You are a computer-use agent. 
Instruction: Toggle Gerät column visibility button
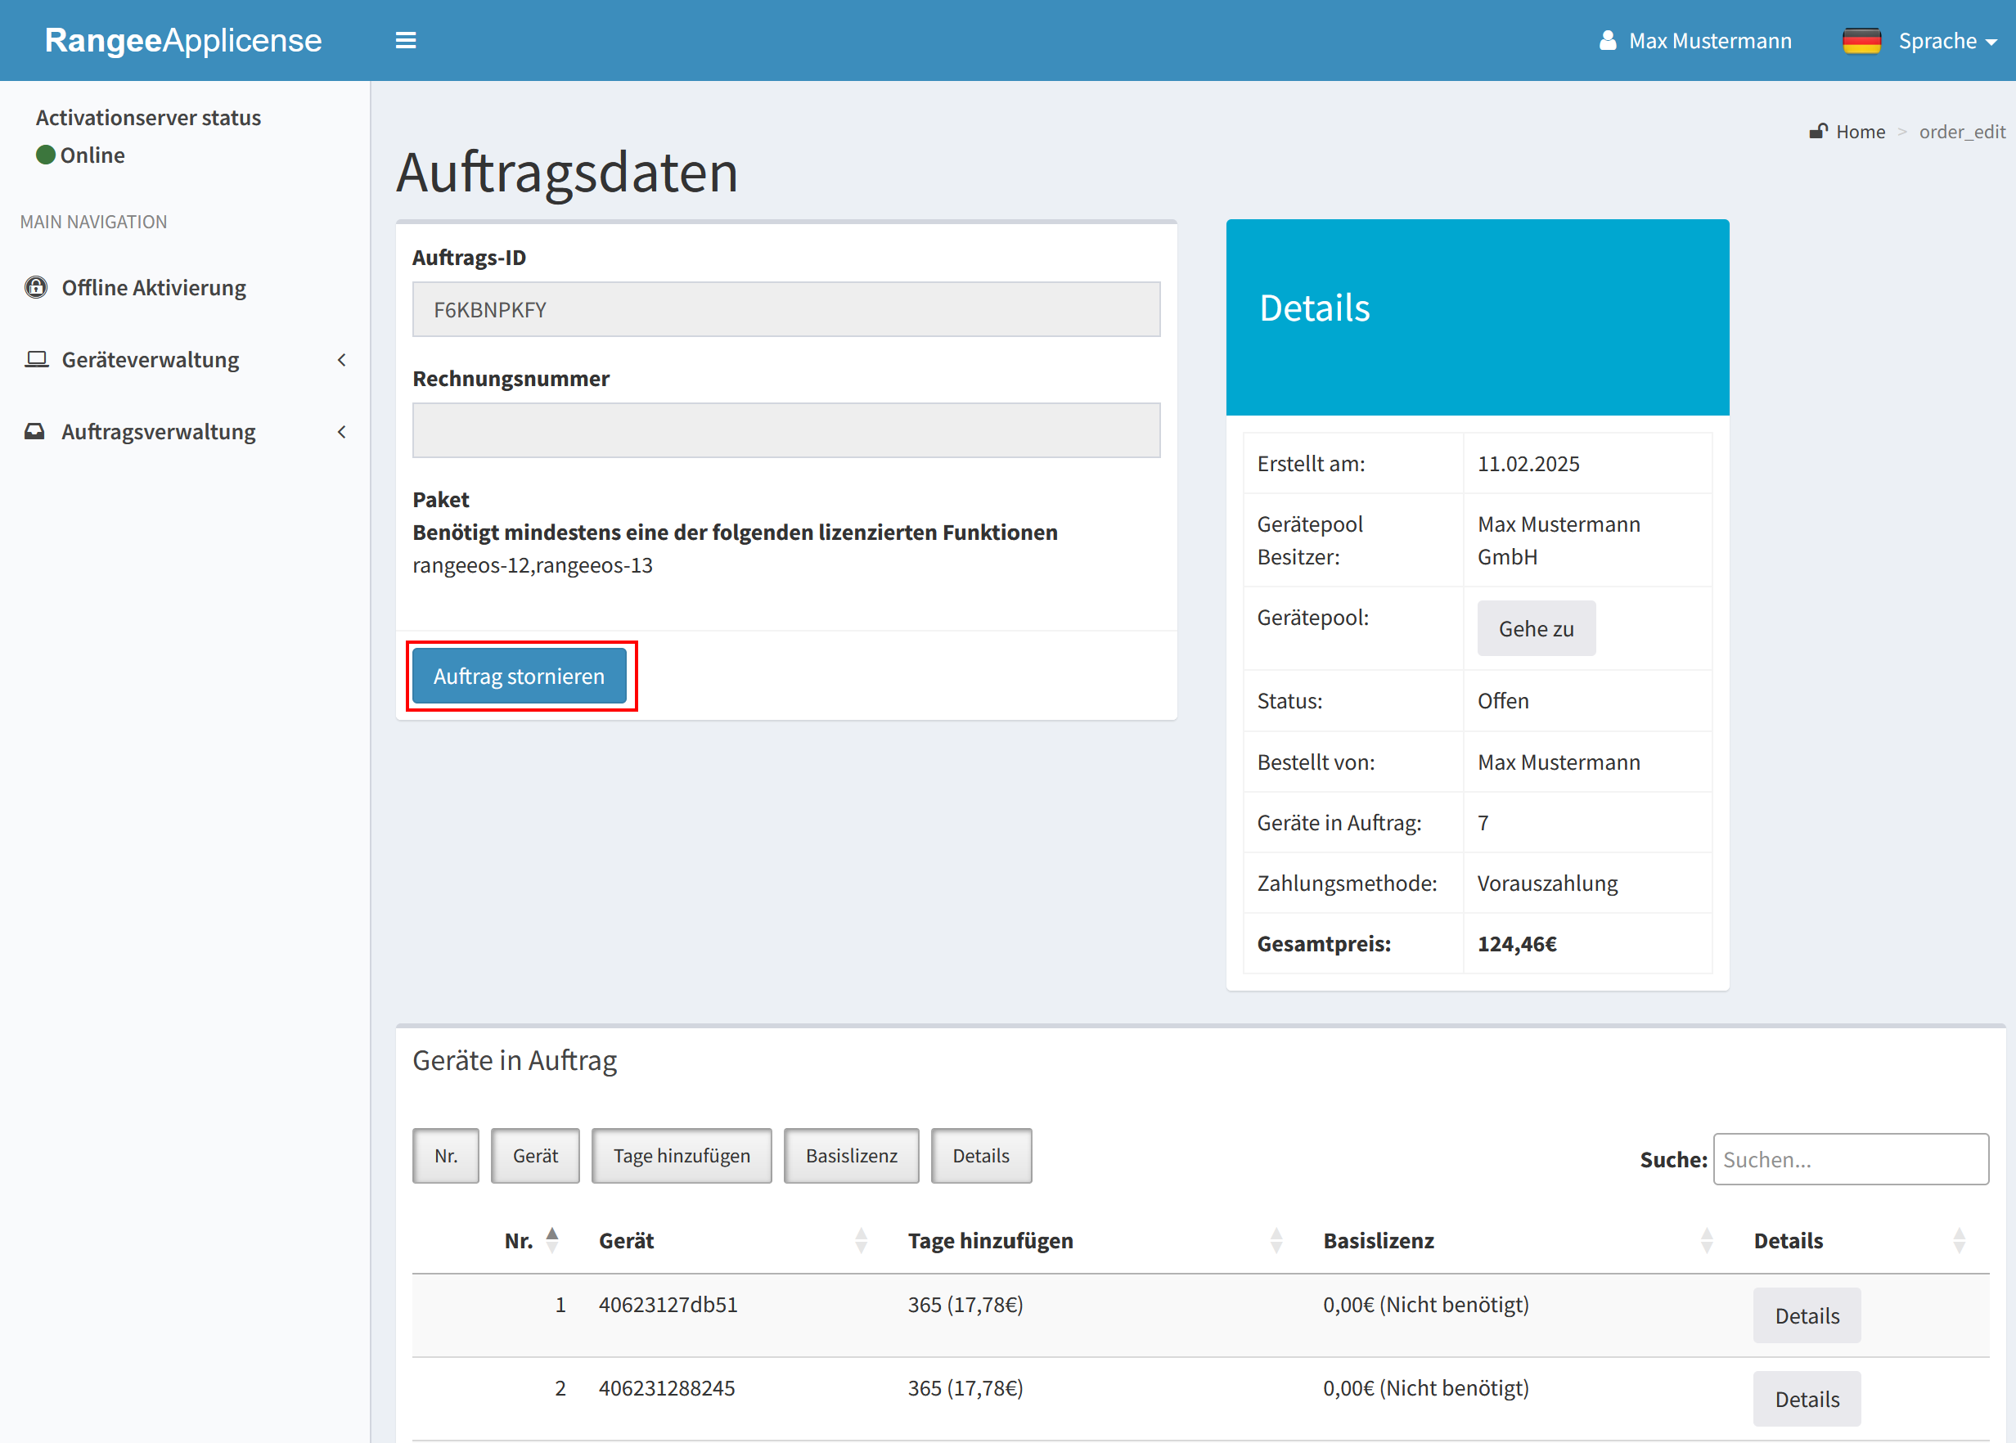pyautogui.click(x=535, y=1155)
